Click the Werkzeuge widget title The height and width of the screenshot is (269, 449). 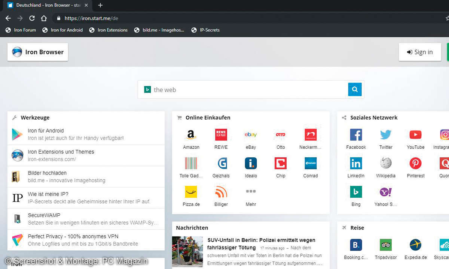click(35, 117)
